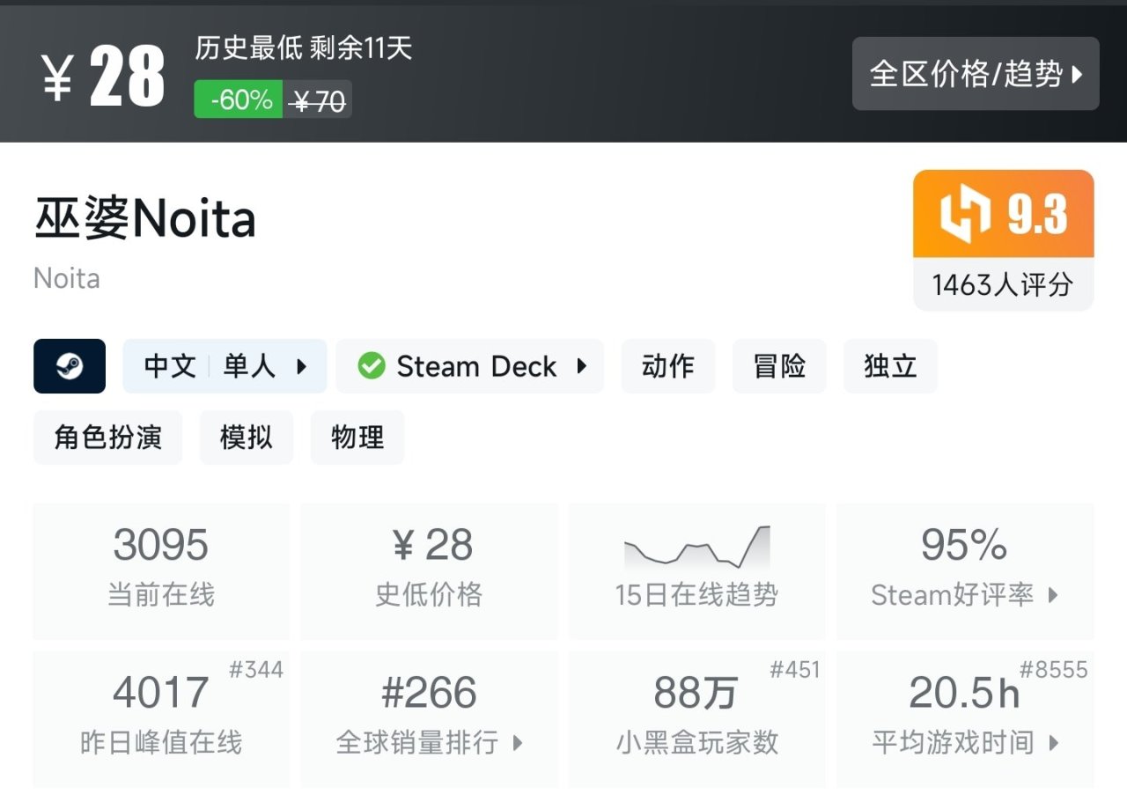Expand Steam好评率 rating details arrow

[1053, 595]
